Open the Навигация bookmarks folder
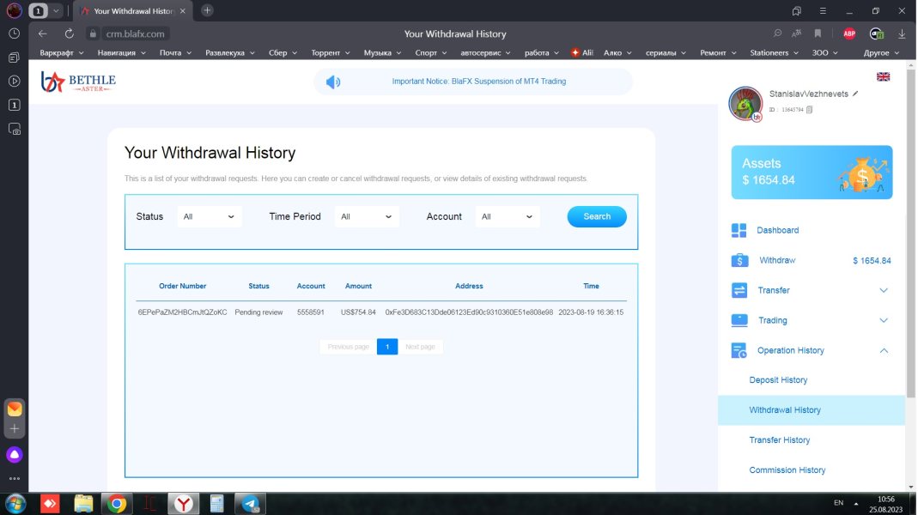 (x=121, y=52)
